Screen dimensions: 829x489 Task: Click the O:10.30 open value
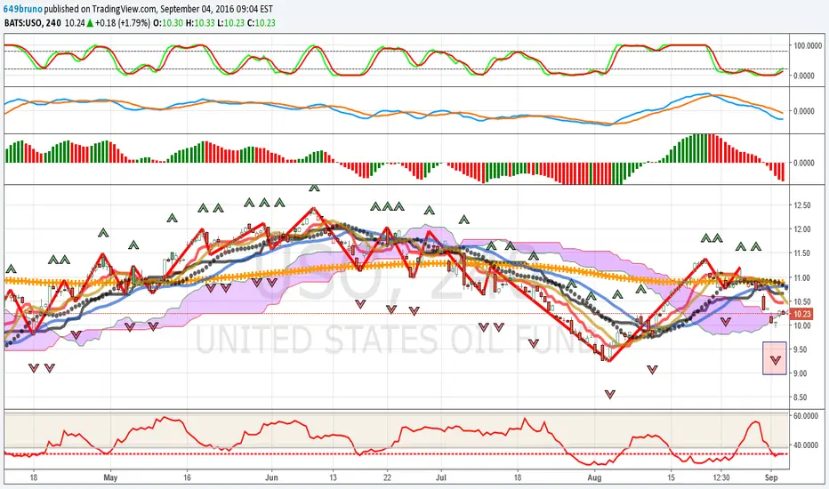click(168, 23)
